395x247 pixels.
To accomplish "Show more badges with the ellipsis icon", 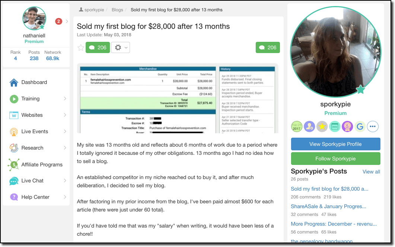I will 373,126.
